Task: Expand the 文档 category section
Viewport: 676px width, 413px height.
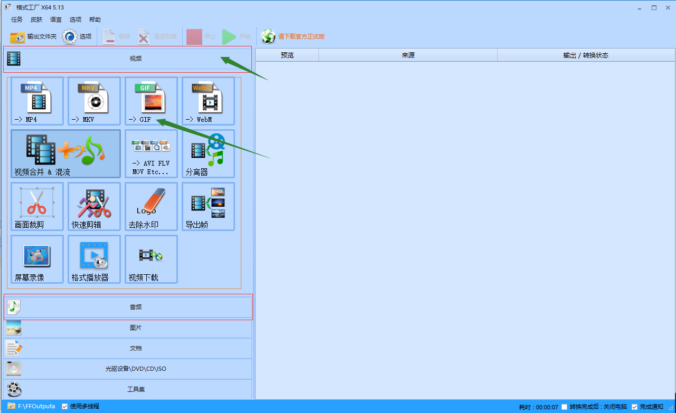Action: pyautogui.click(x=128, y=348)
